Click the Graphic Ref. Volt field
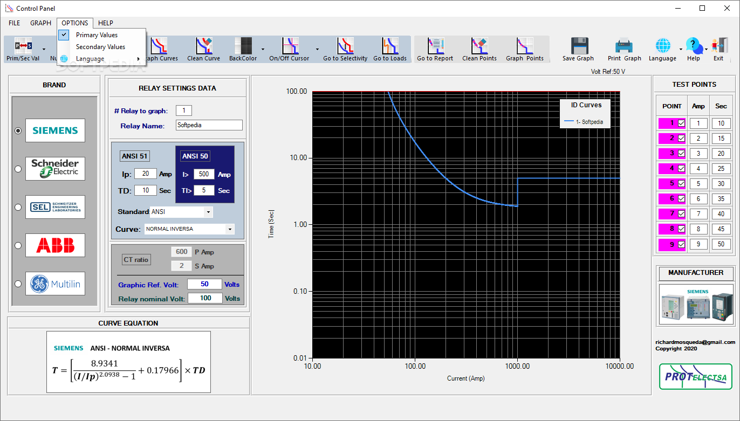 pyautogui.click(x=204, y=284)
